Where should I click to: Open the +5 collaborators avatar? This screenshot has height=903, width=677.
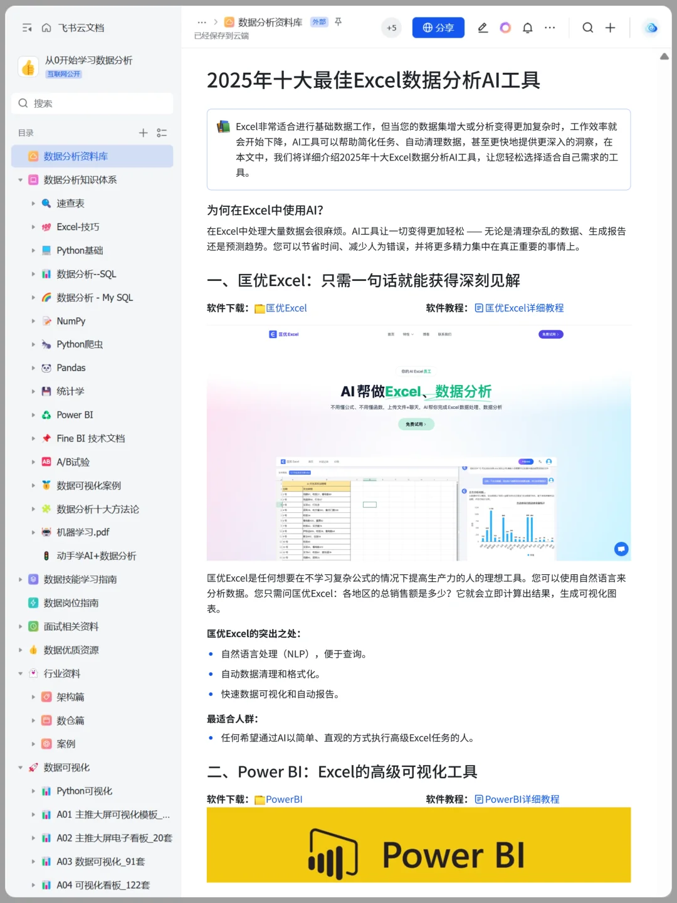coord(391,28)
